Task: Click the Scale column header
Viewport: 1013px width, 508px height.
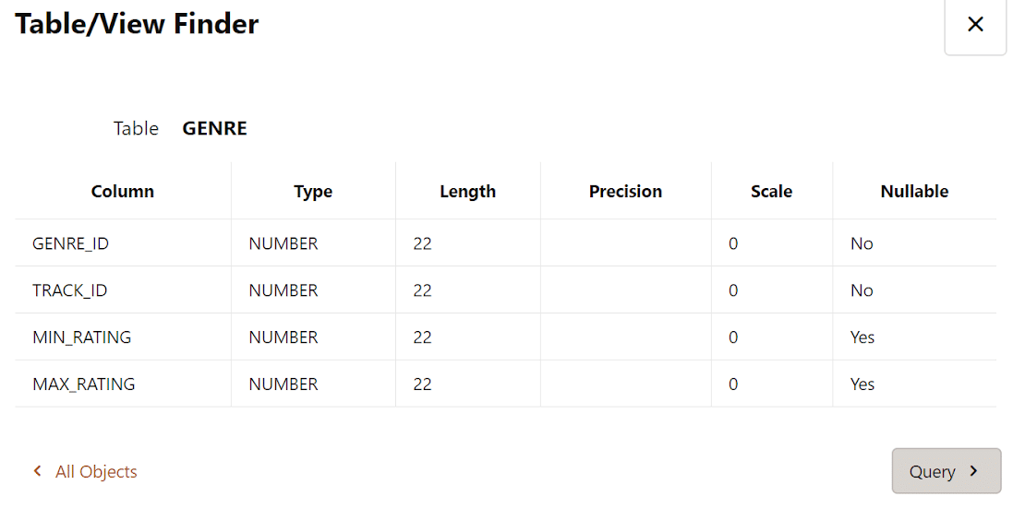Action: click(771, 192)
